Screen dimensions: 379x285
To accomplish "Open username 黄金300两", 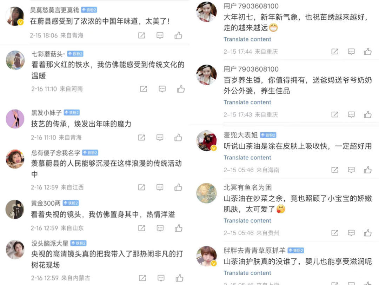I will pos(46,203).
